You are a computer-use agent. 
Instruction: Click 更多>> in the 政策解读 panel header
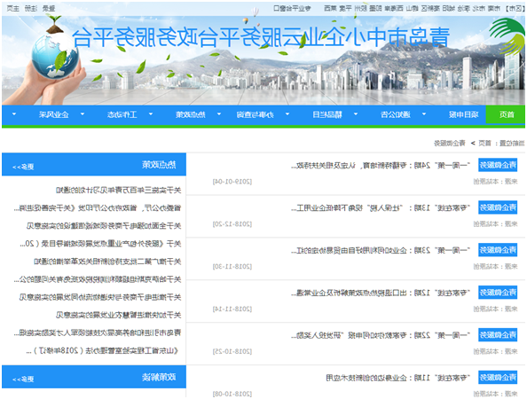(x=23, y=379)
